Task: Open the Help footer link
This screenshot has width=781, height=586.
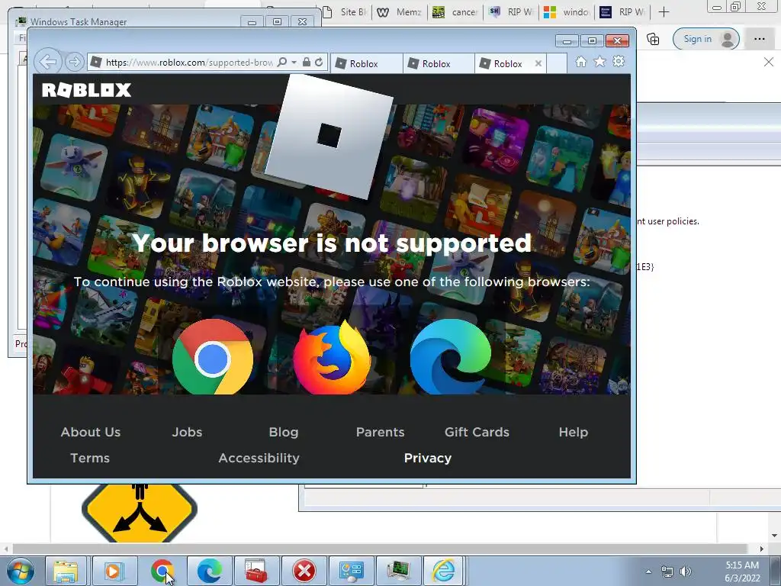Action: [x=574, y=432]
